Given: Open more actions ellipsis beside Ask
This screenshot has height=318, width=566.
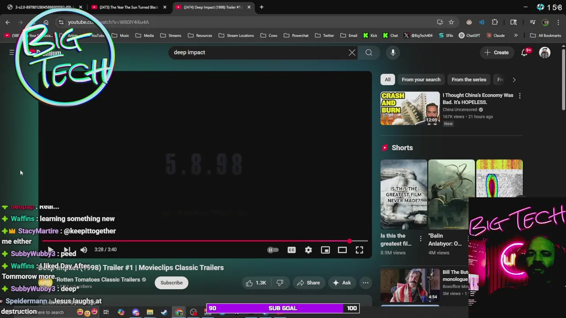Looking at the screenshot, I should pyautogui.click(x=366, y=283).
